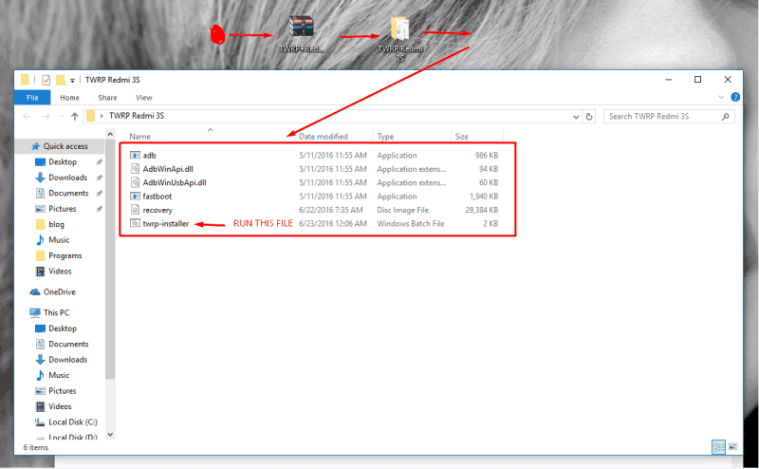Open the File ribbon tab
759x469 pixels.
point(32,98)
